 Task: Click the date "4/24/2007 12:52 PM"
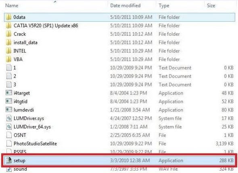click(x=131, y=118)
